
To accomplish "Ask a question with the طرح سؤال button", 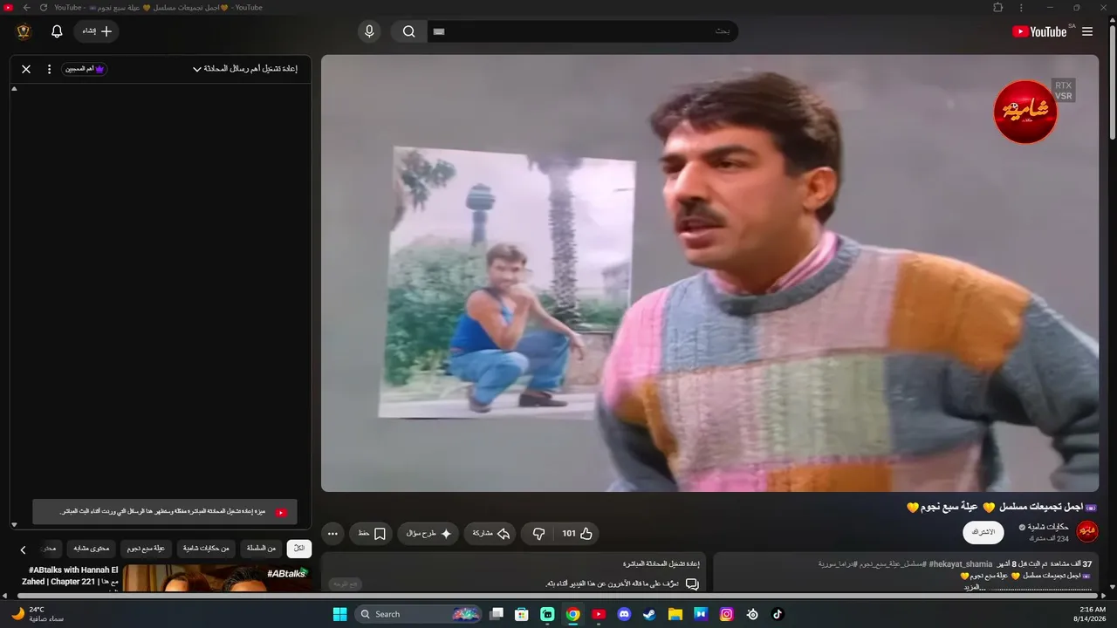I will [428, 533].
